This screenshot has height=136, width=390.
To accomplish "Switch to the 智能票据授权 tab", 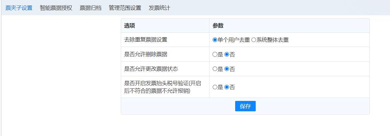I will [56, 8].
